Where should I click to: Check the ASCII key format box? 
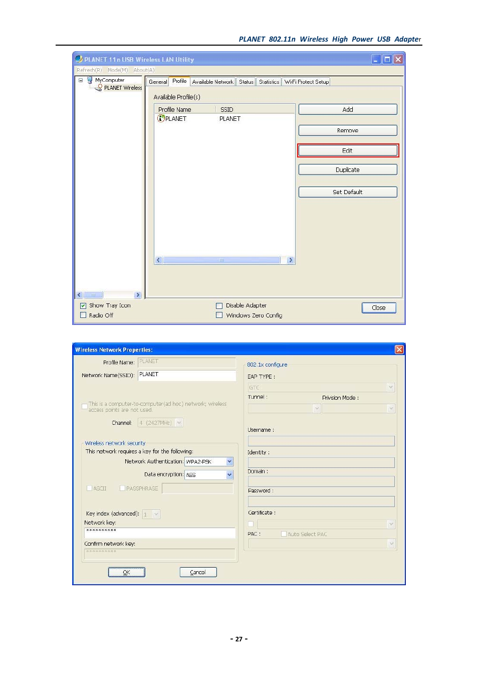click(x=90, y=488)
